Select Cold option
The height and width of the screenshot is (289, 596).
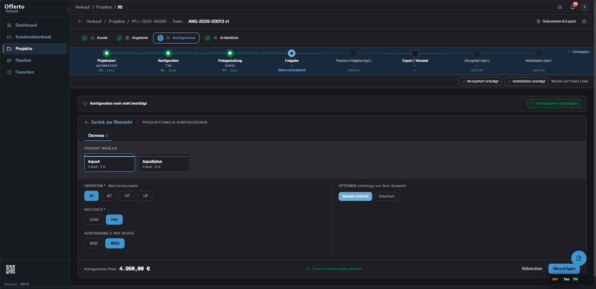(x=94, y=220)
